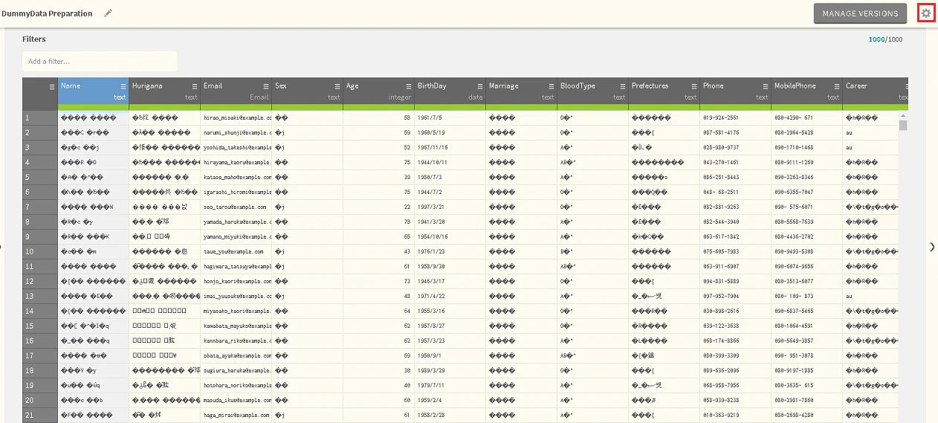Click the mobile phone cell 090-3263-8346
The height and width of the screenshot is (423, 938).
[x=807, y=178]
